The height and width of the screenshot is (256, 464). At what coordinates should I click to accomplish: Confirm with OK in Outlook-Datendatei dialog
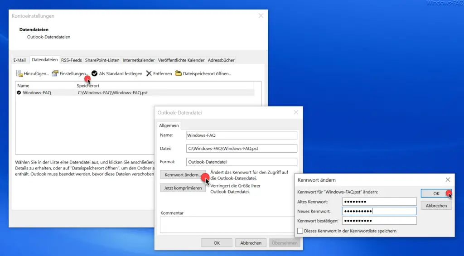tap(217, 243)
